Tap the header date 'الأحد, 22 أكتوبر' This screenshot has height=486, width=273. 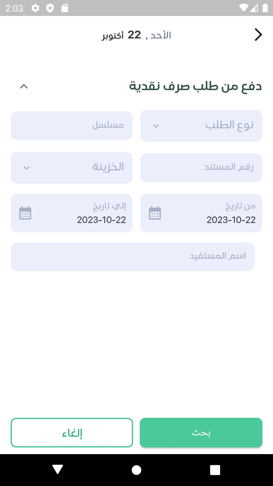click(x=136, y=35)
